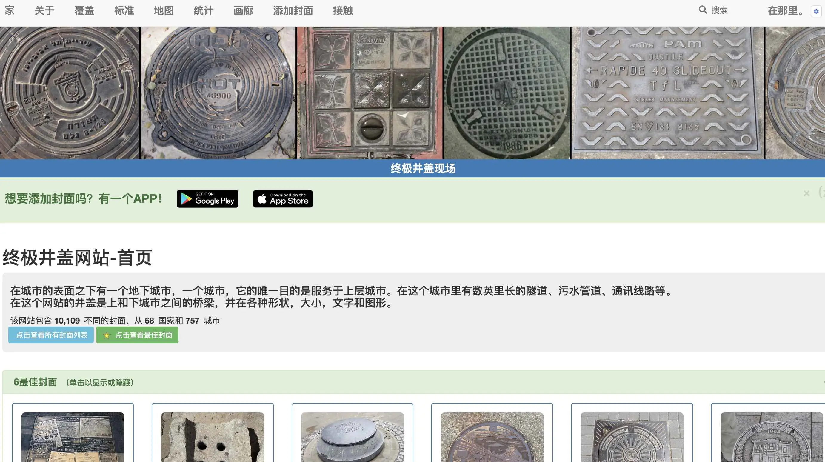Click the Google Play badge

[x=207, y=199]
